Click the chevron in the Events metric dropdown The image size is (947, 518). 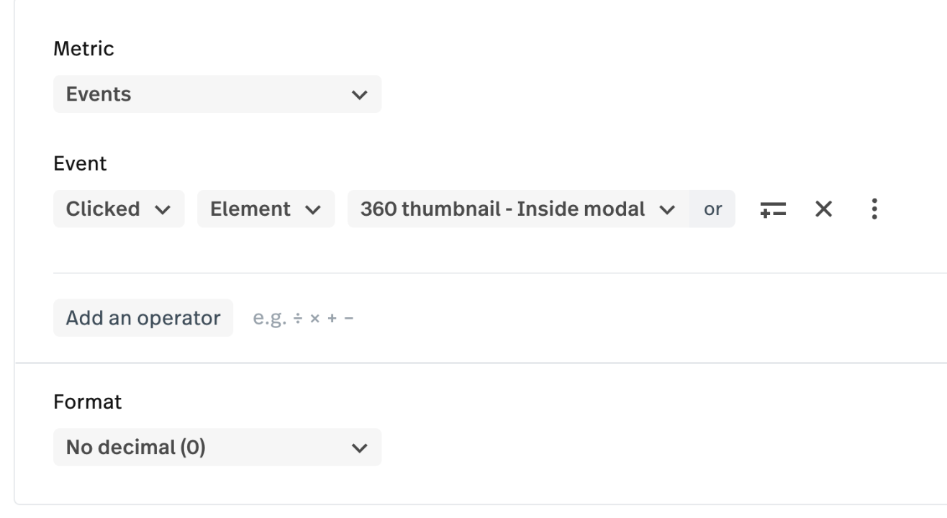coord(359,95)
